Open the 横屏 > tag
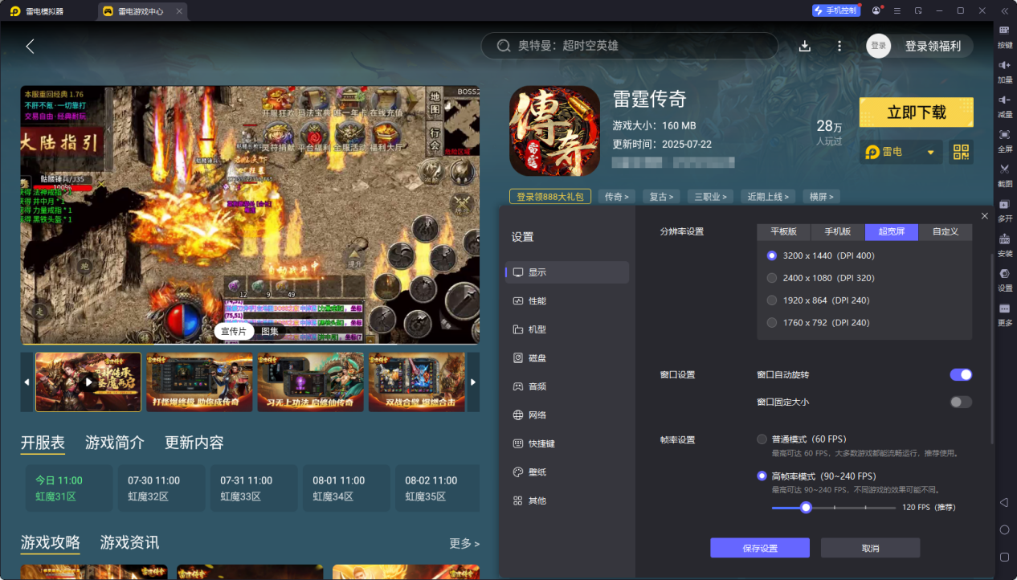This screenshot has width=1017, height=580. (822, 197)
